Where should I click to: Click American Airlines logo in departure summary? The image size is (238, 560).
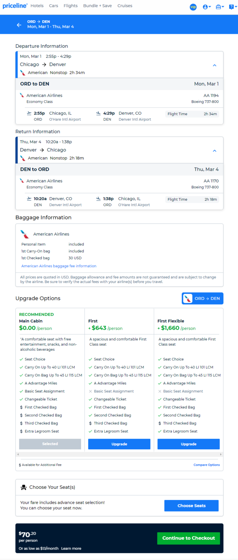pyautogui.click(x=23, y=73)
